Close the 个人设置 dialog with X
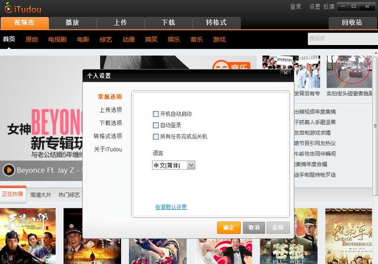 [x=285, y=73]
